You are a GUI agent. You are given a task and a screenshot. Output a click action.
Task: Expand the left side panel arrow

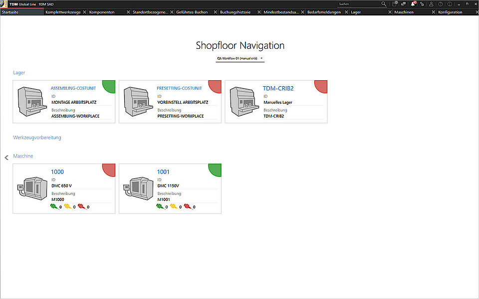(6, 157)
